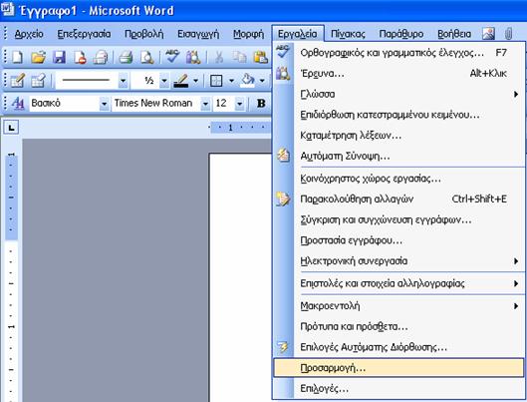The image size is (527, 402).
Task: Open the font size 12 dropdown
Action: [x=239, y=104]
